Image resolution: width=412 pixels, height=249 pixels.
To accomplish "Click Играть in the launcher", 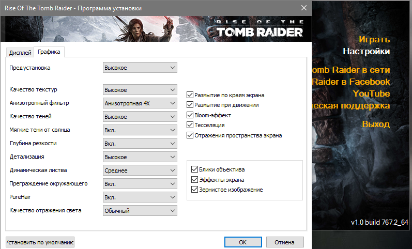I will tap(374, 39).
